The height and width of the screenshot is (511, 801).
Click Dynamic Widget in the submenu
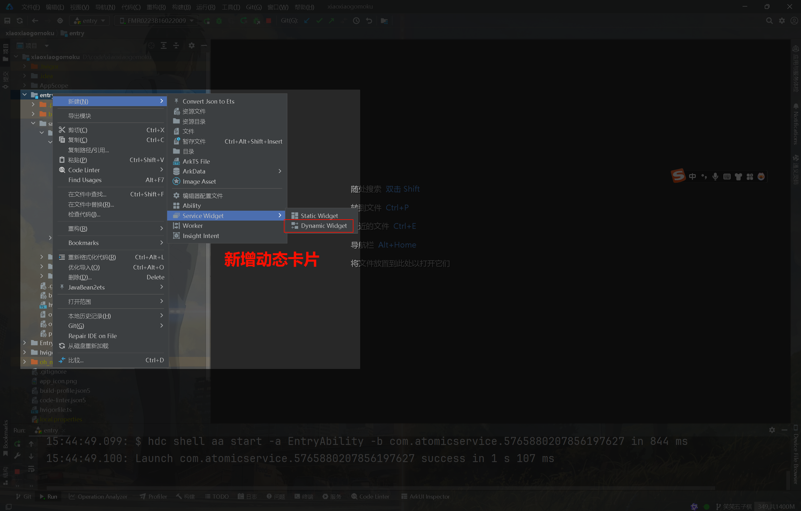coord(323,226)
